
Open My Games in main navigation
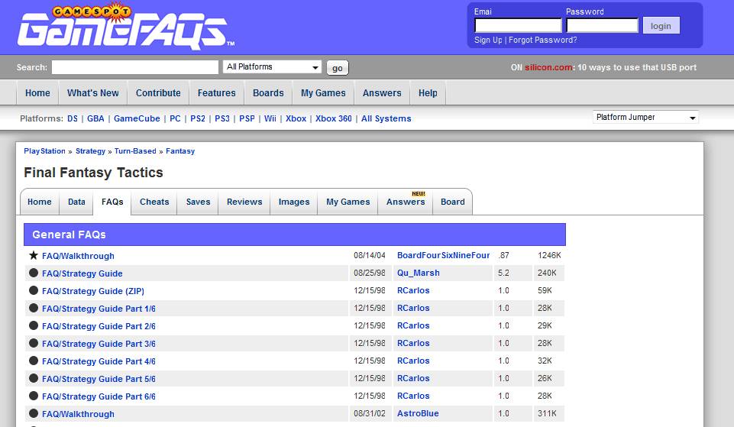point(323,92)
